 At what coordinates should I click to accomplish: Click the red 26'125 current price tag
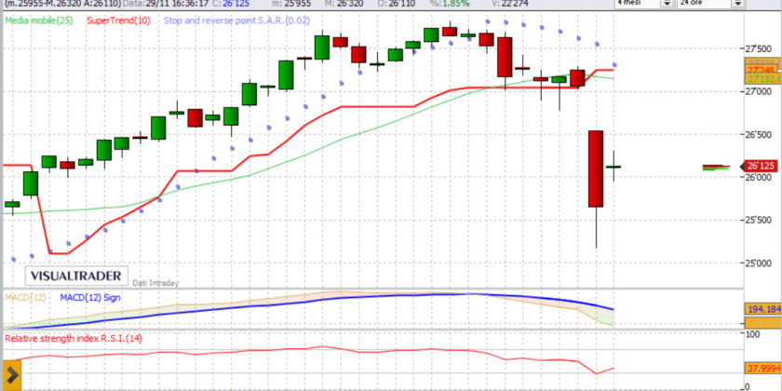(760, 166)
